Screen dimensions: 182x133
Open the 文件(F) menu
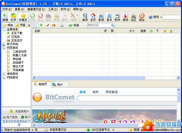(7, 9)
